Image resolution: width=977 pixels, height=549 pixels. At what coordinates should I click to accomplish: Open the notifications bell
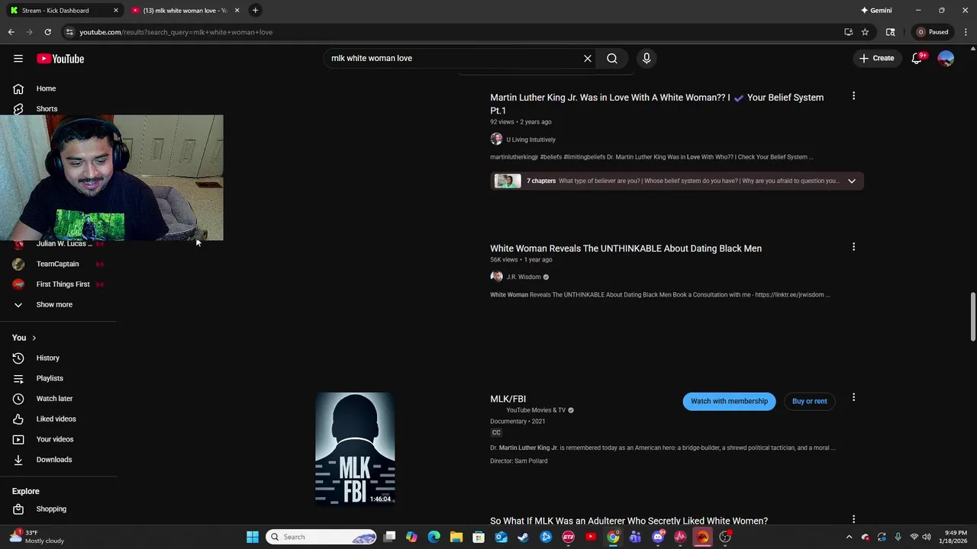tap(917, 59)
